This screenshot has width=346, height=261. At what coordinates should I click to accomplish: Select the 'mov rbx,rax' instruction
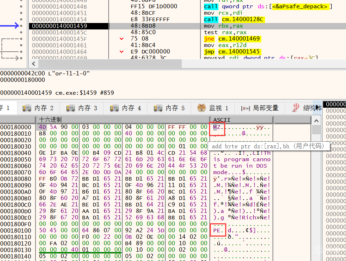coord(223,26)
